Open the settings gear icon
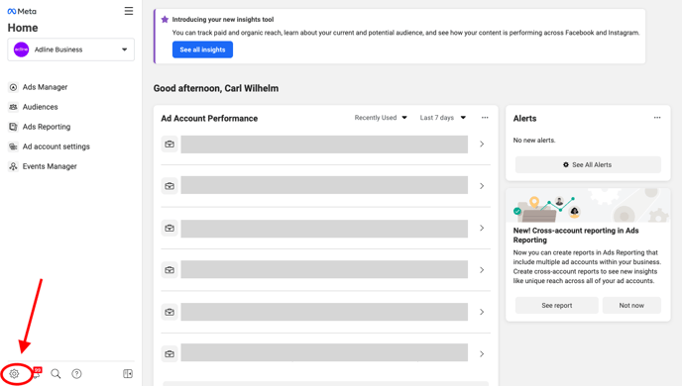This screenshot has height=386, width=682. coord(14,374)
